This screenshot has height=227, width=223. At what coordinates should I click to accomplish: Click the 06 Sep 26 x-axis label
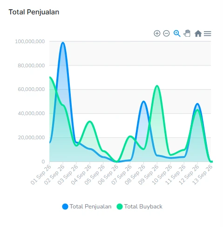pyautogui.click(x=108, y=175)
